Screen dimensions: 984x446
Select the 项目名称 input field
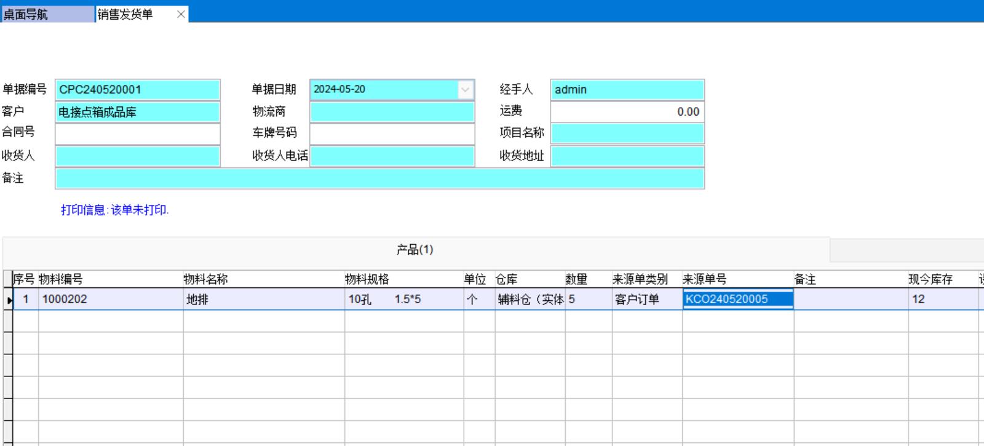(627, 133)
